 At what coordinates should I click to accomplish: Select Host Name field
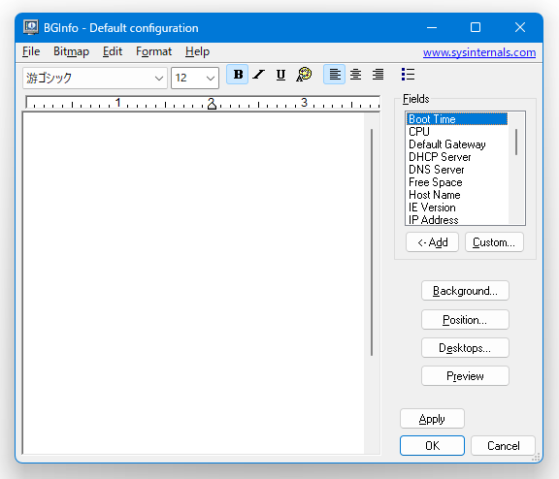(x=457, y=195)
